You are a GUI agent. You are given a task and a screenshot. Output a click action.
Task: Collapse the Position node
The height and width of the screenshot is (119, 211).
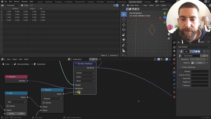(x=7, y=77)
